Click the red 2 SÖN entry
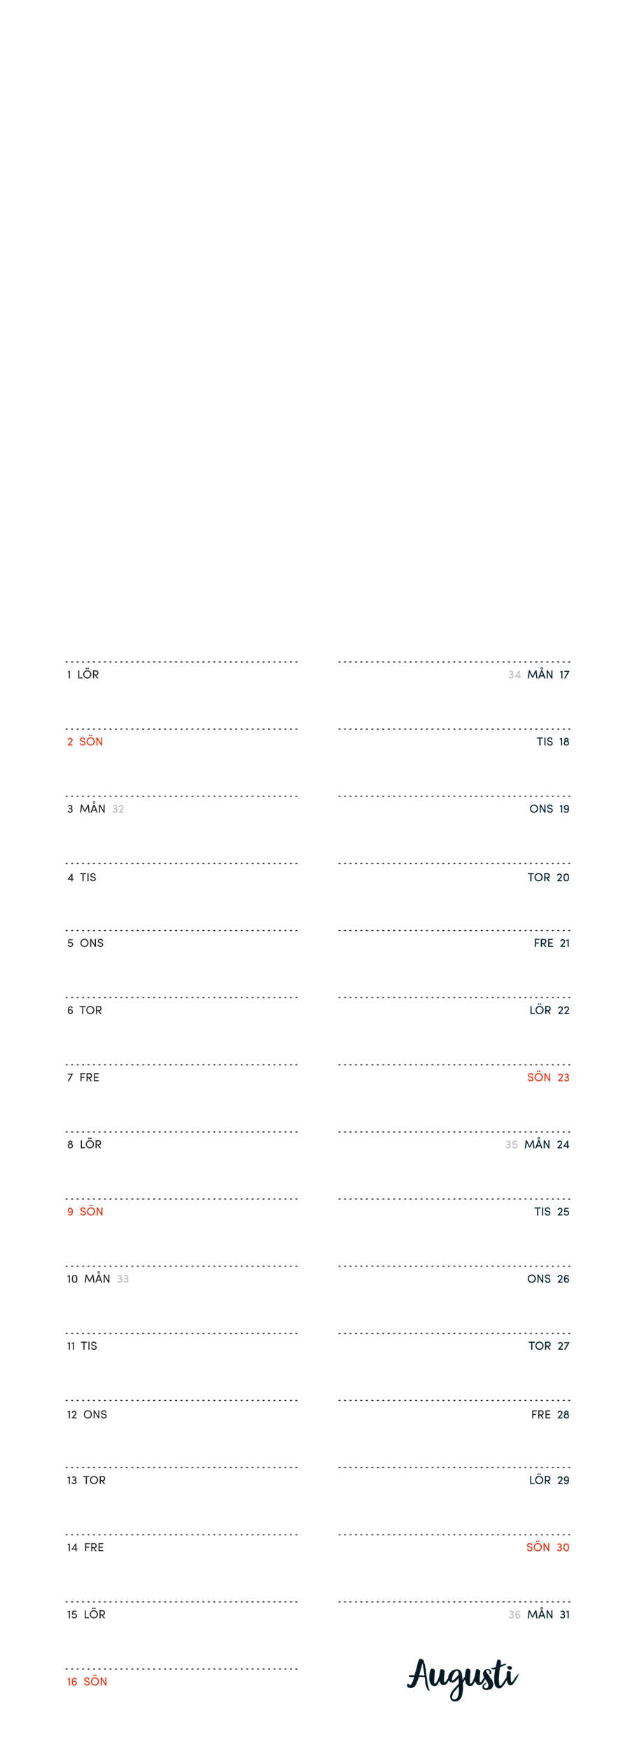The height and width of the screenshot is (1763, 637). click(x=85, y=742)
